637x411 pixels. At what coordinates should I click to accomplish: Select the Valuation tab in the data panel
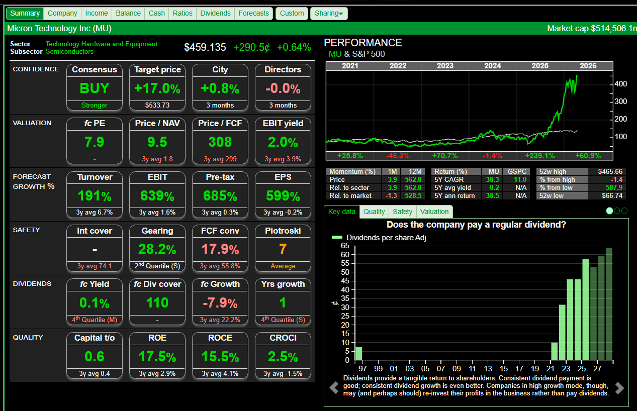(434, 212)
